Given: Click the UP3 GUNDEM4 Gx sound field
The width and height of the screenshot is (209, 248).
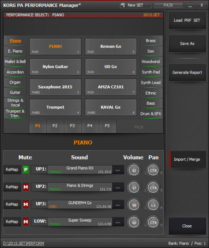Looking at the screenshot, I should 80,204.
